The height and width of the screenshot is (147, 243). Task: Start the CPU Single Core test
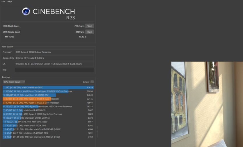(89, 32)
